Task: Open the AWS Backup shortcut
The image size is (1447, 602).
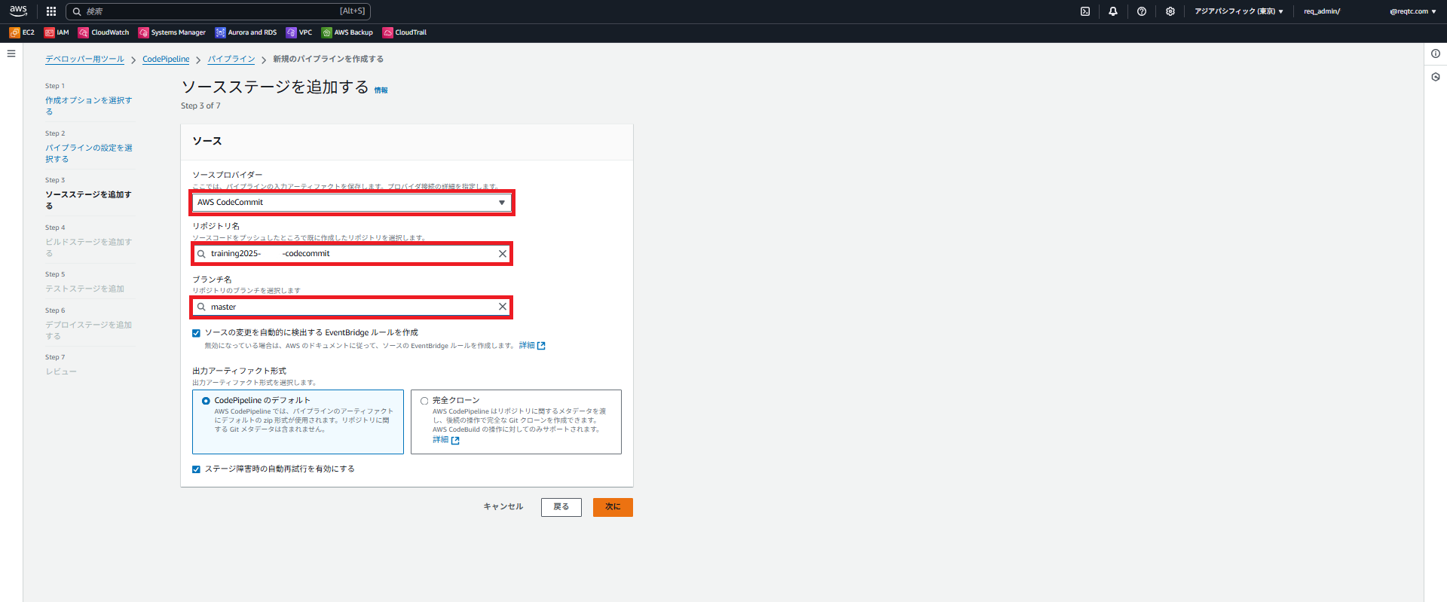Action: coord(347,32)
